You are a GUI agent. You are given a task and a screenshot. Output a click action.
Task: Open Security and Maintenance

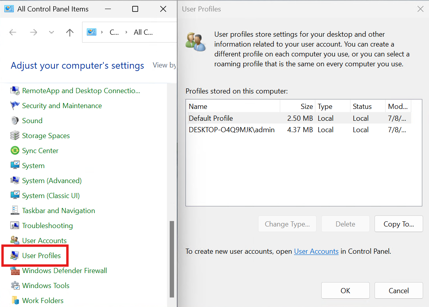[x=62, y=106]
